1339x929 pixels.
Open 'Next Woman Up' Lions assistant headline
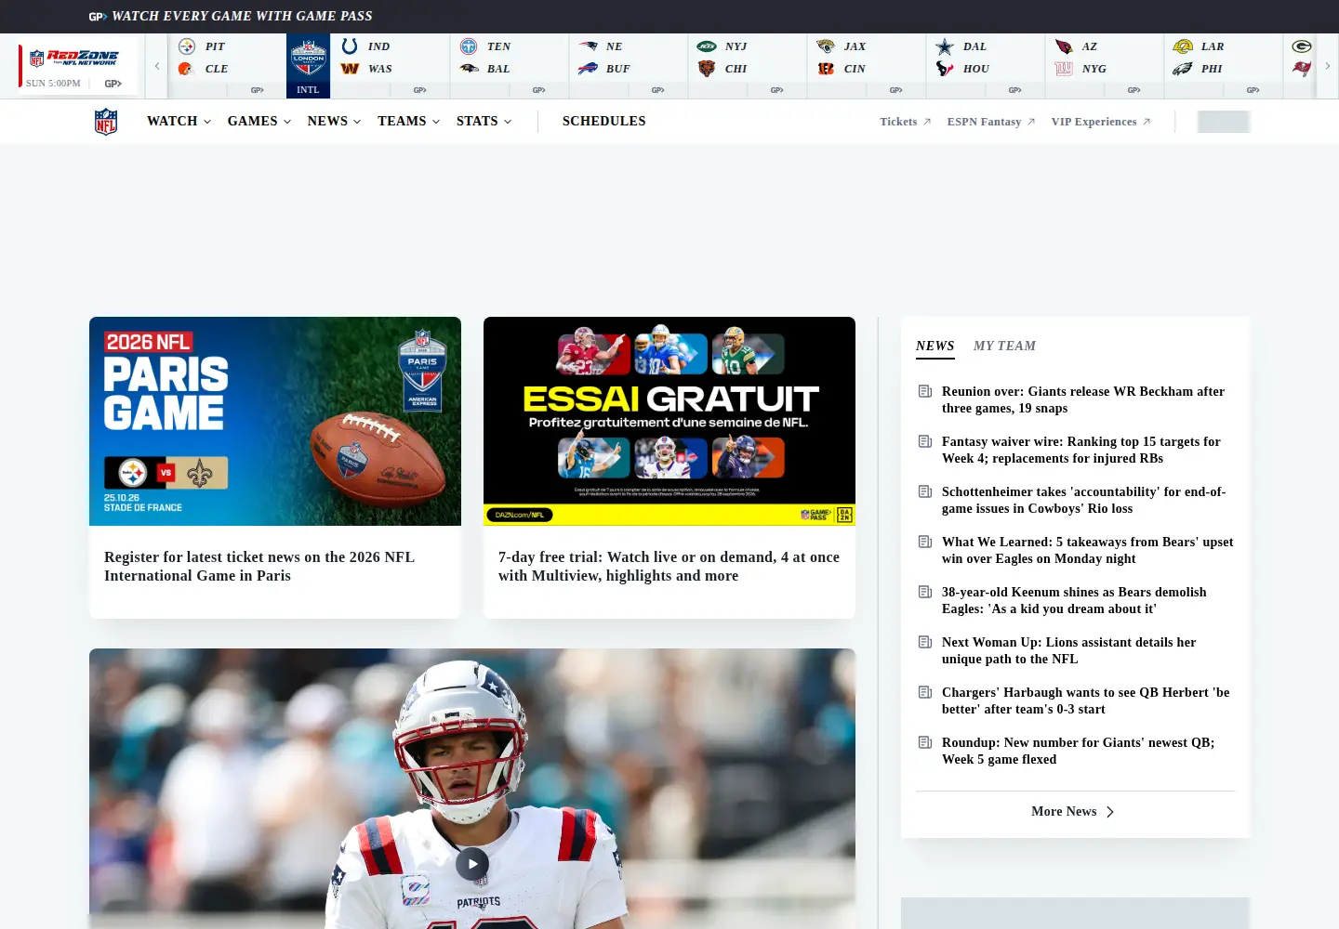click(1069, 650)
